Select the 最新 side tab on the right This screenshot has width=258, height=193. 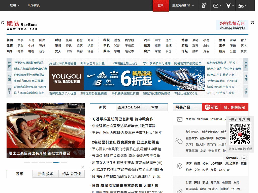tap(246, 65)
